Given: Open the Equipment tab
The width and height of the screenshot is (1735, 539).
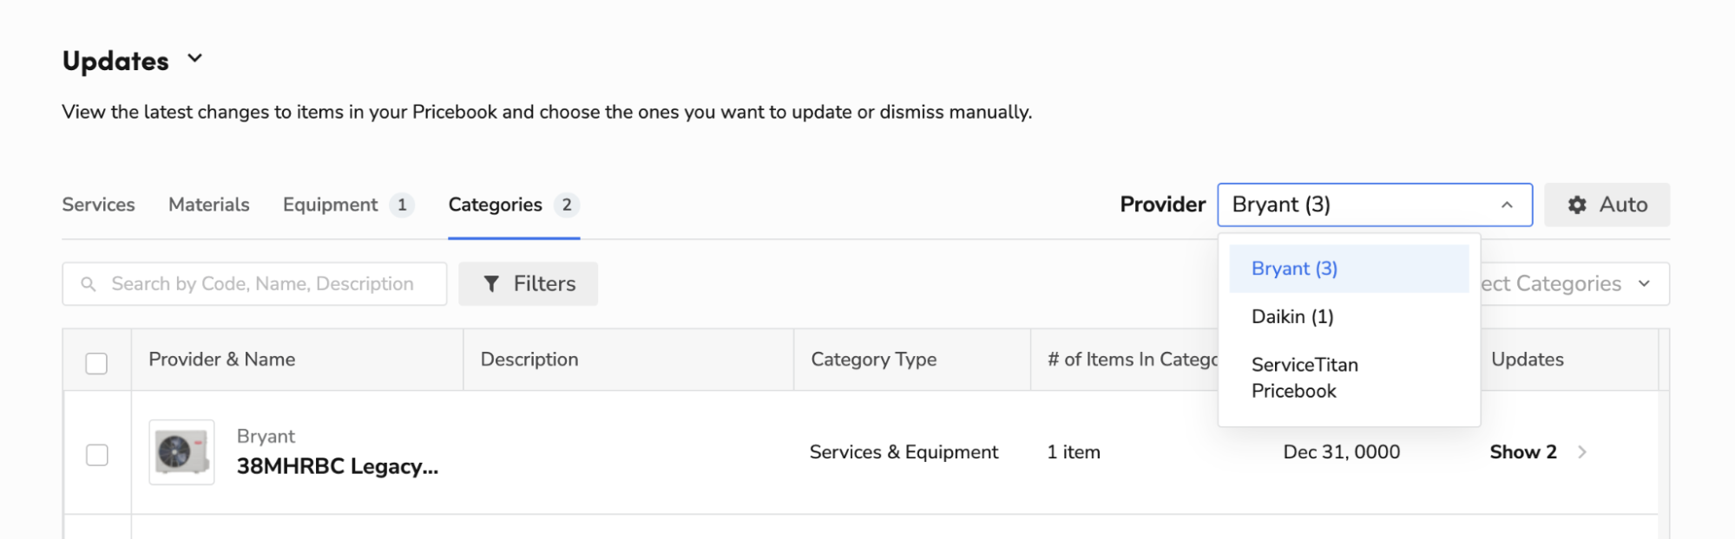Looking at the screenshot, I should click(331, 205).
